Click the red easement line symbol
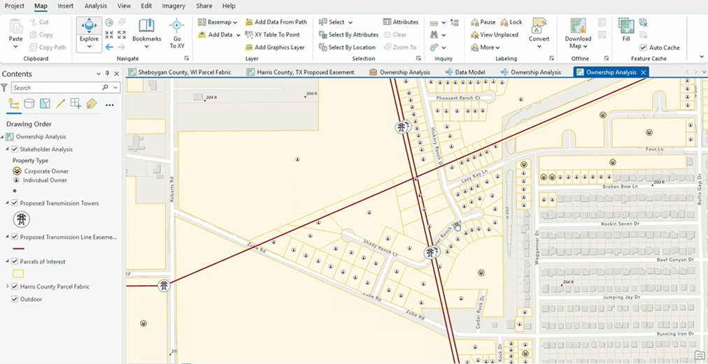 point(18,249)
